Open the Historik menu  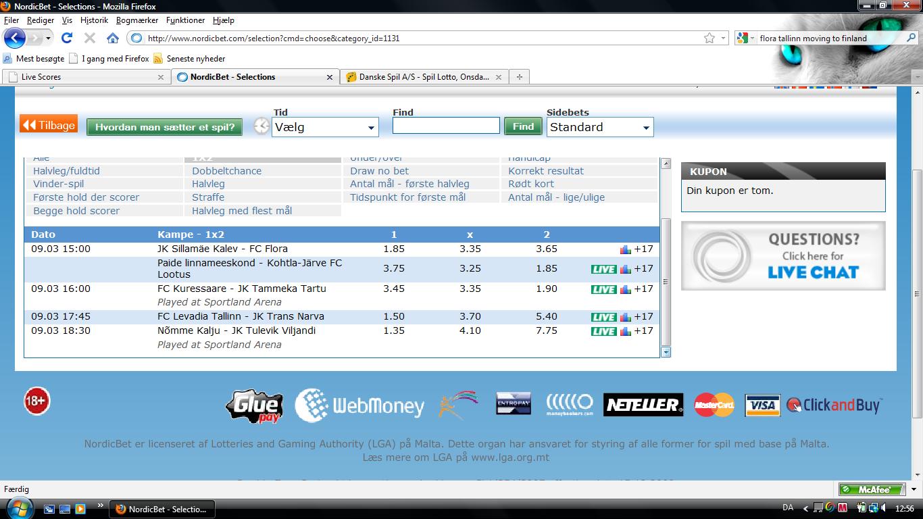(x=94, y=20)
